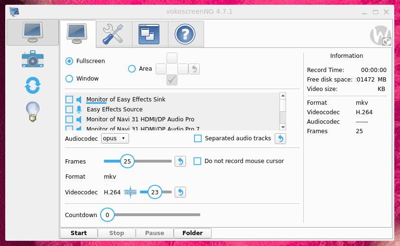Enable Do not record mouse cursor

pos(197,161)
